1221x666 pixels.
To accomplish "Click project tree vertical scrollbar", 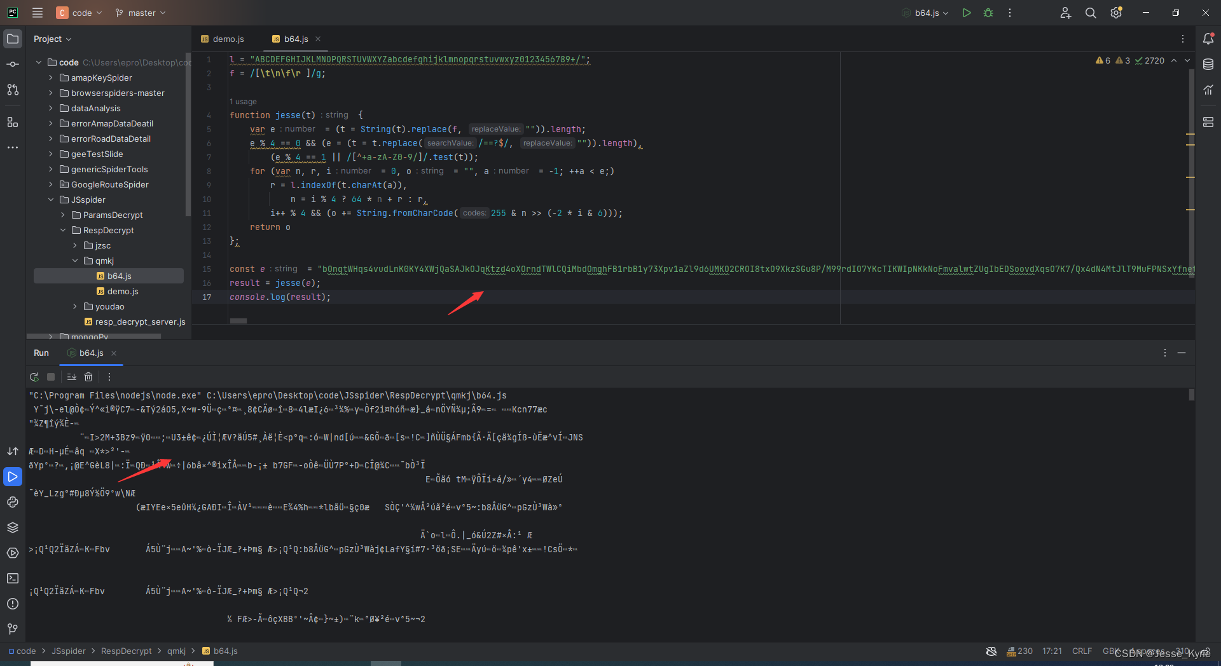I will click(188, 133).
